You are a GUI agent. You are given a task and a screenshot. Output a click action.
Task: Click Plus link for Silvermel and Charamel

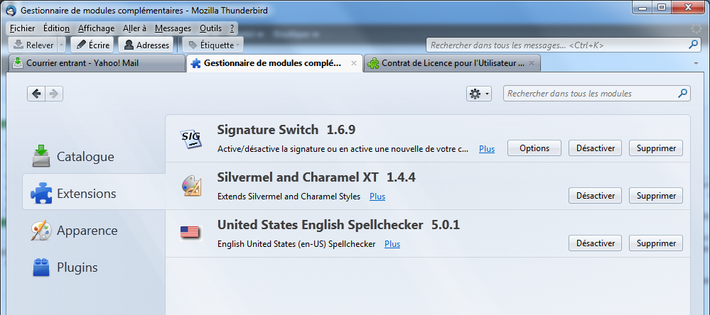click(x=377, y=197)
